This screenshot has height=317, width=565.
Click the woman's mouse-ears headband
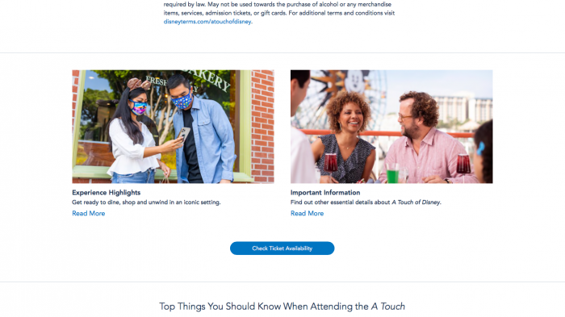[x=139, y=85]
